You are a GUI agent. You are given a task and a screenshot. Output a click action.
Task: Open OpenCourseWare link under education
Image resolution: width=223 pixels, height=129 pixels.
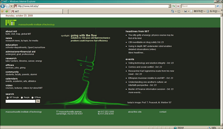(36, 47)
